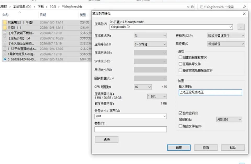This screenshot has width=251, height=164.
Task: Click the file icon of 【永久地址发布页
Action: point(5,43)
